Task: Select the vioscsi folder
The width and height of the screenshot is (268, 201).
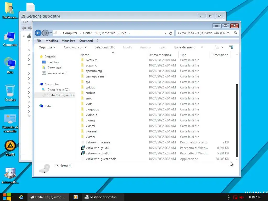Action: pos(90,126)
